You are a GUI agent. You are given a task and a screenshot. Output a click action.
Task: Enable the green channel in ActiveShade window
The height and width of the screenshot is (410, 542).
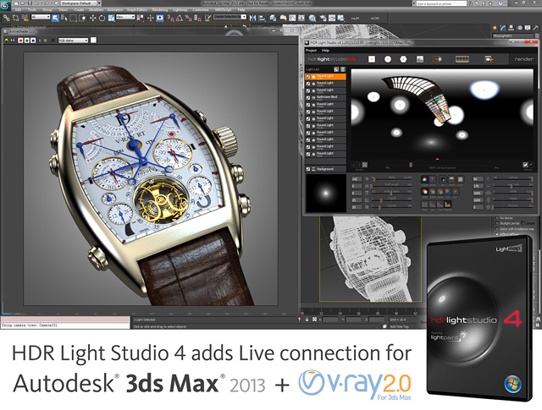pyautogui.click(x=26, y=41)
